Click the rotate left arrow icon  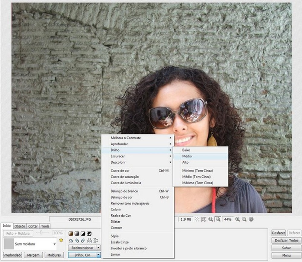77,241
